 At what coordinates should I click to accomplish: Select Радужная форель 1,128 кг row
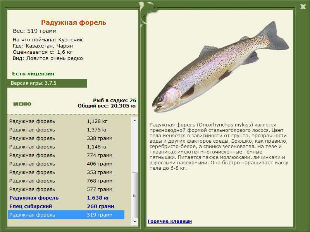coord(66,121)
